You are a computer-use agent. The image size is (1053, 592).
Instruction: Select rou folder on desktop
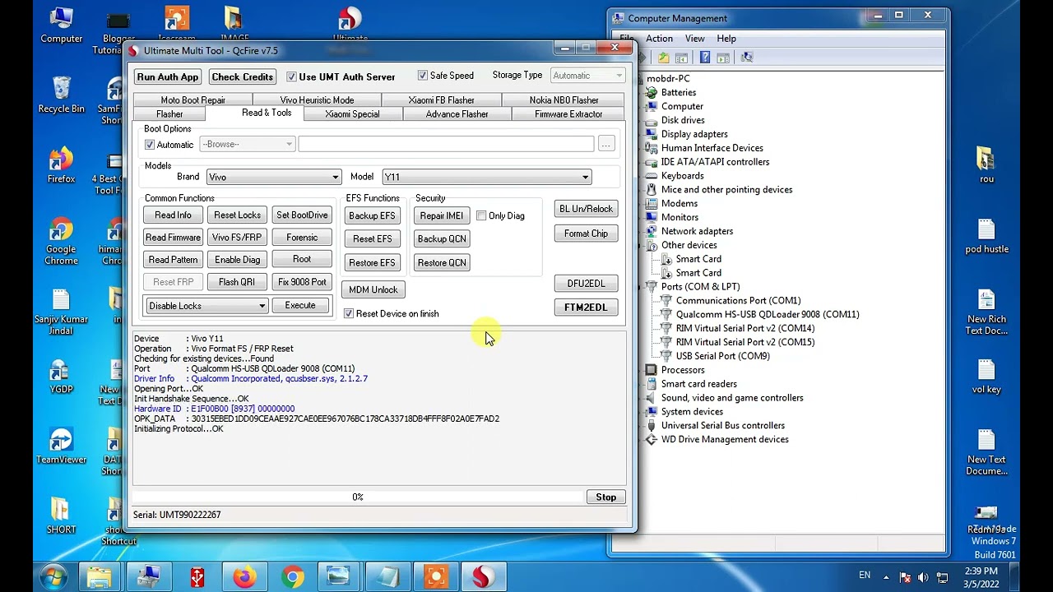coord(986,165)
